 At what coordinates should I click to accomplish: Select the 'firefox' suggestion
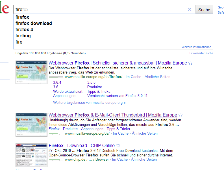tap(22, 17)
